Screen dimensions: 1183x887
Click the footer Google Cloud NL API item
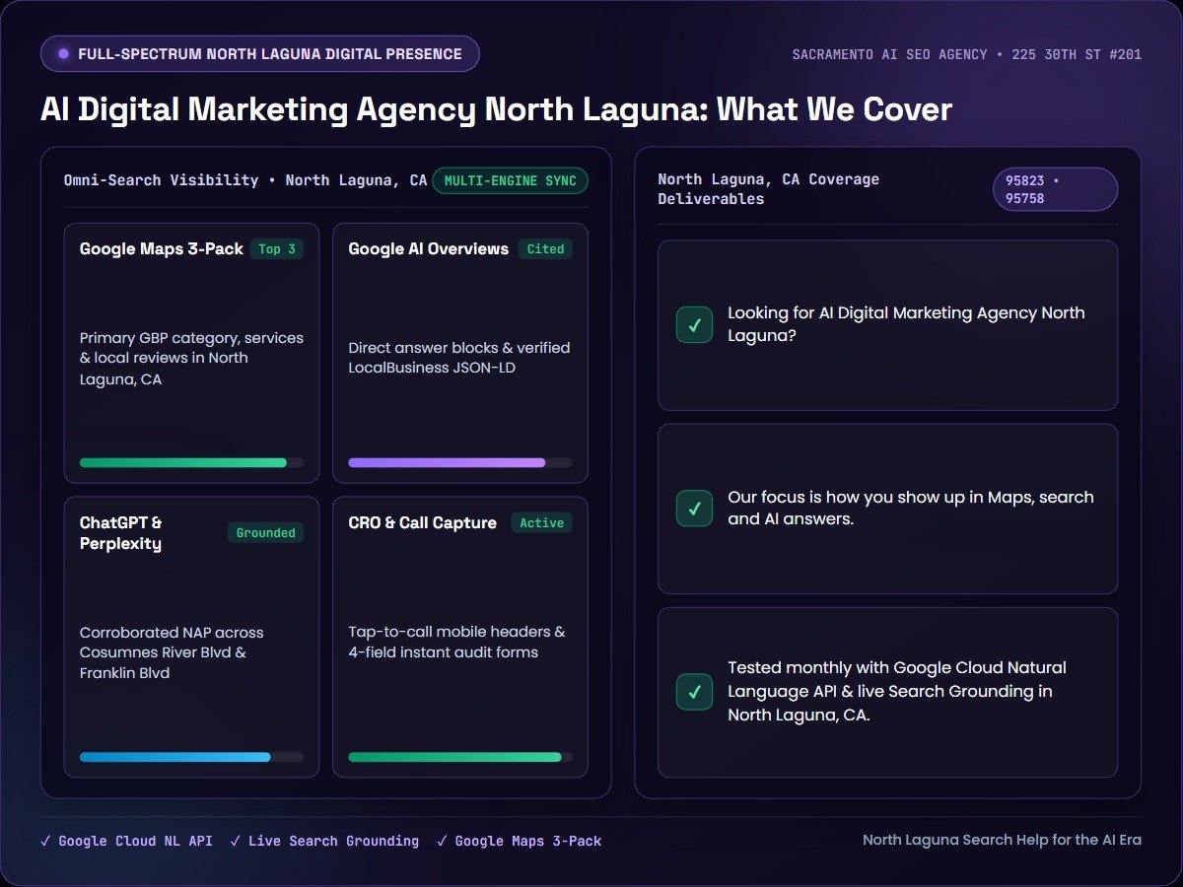[x=126, y=842]
